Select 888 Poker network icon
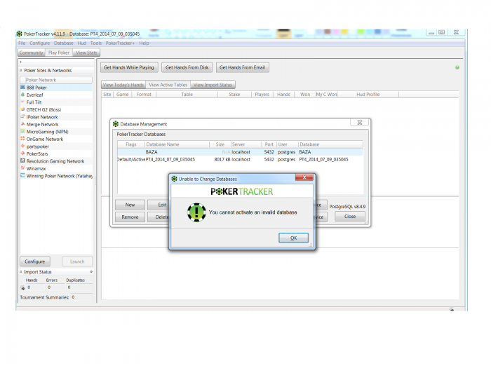 (x=22, y=88)
